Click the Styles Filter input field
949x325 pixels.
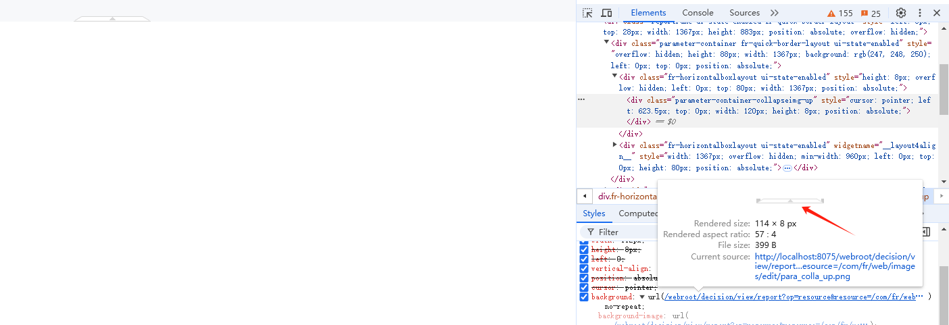pyautogui.click(x=618, y=232)
